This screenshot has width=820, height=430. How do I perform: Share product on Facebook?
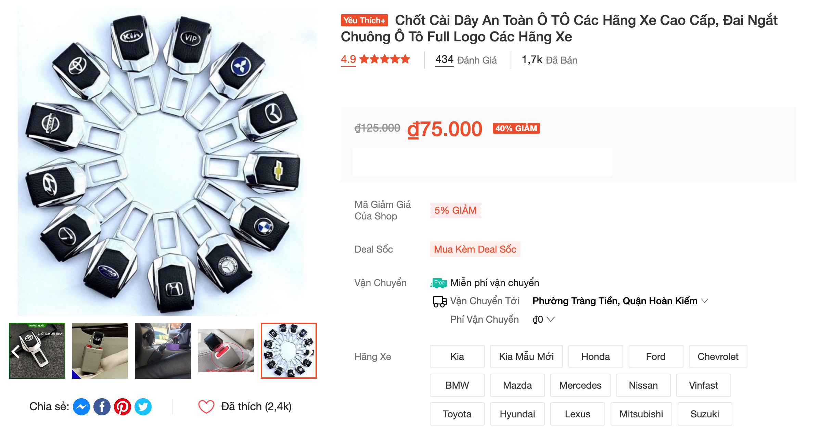pyautogui.click(x=102, y=407)
